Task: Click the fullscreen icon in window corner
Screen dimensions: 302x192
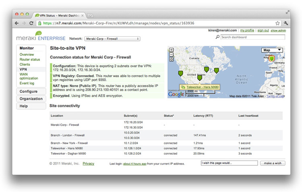Action: click(288, 12)
